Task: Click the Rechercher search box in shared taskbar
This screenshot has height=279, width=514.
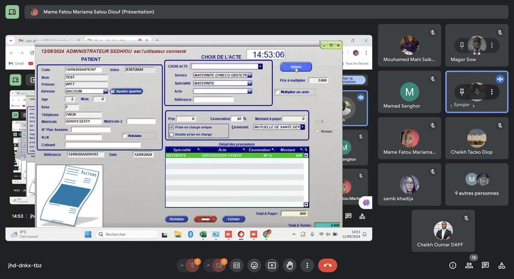Action: click(127, 234)
